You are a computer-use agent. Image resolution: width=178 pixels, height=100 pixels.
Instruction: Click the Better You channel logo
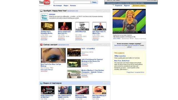[44, 17]
